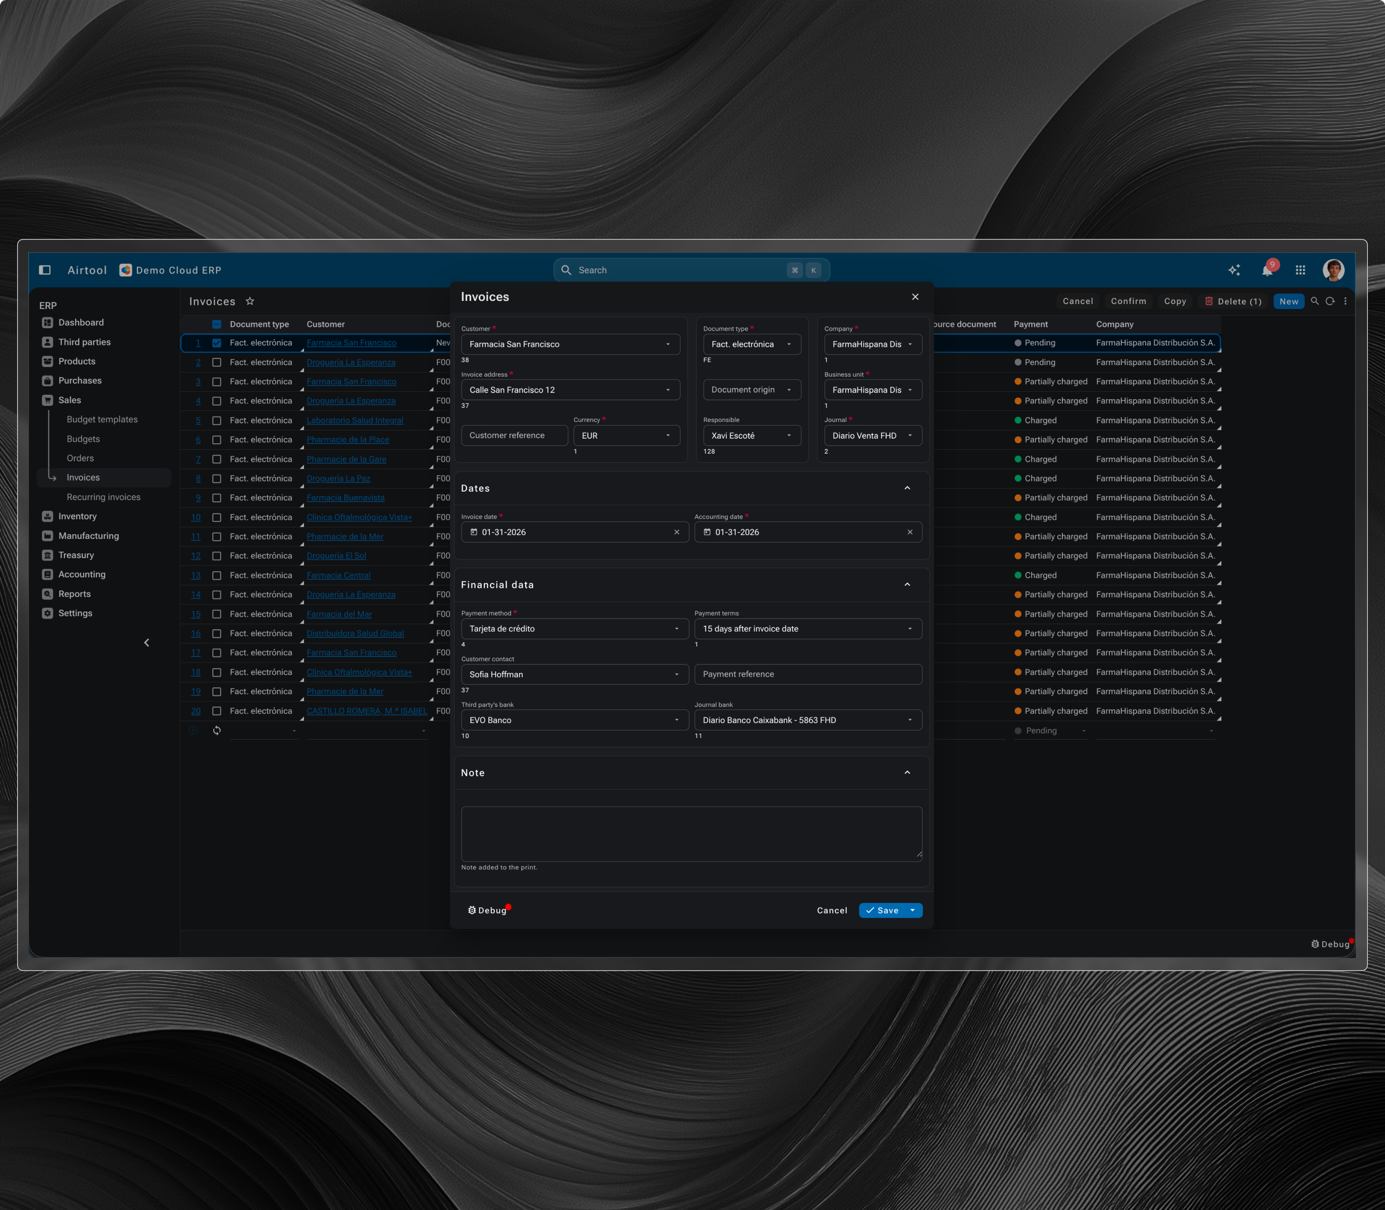Screen dimensions: 1385x1210
Task: Open the Payment method dropdown
Action: pos(574,629)
